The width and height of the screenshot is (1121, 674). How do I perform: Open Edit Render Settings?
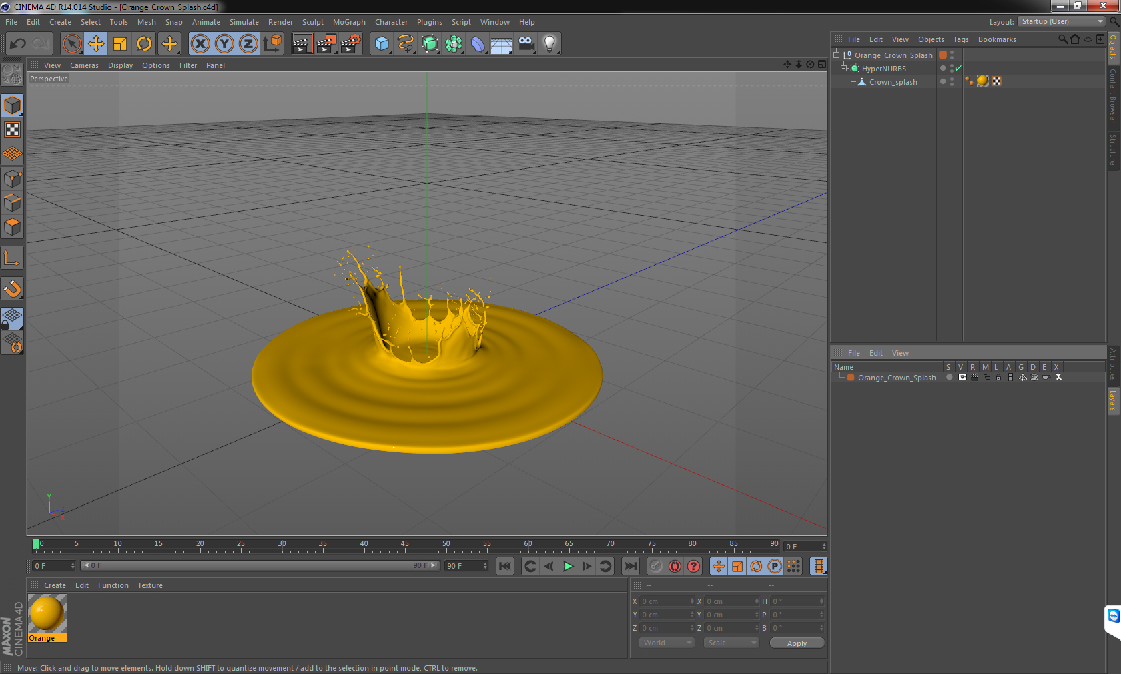[351, 44]
